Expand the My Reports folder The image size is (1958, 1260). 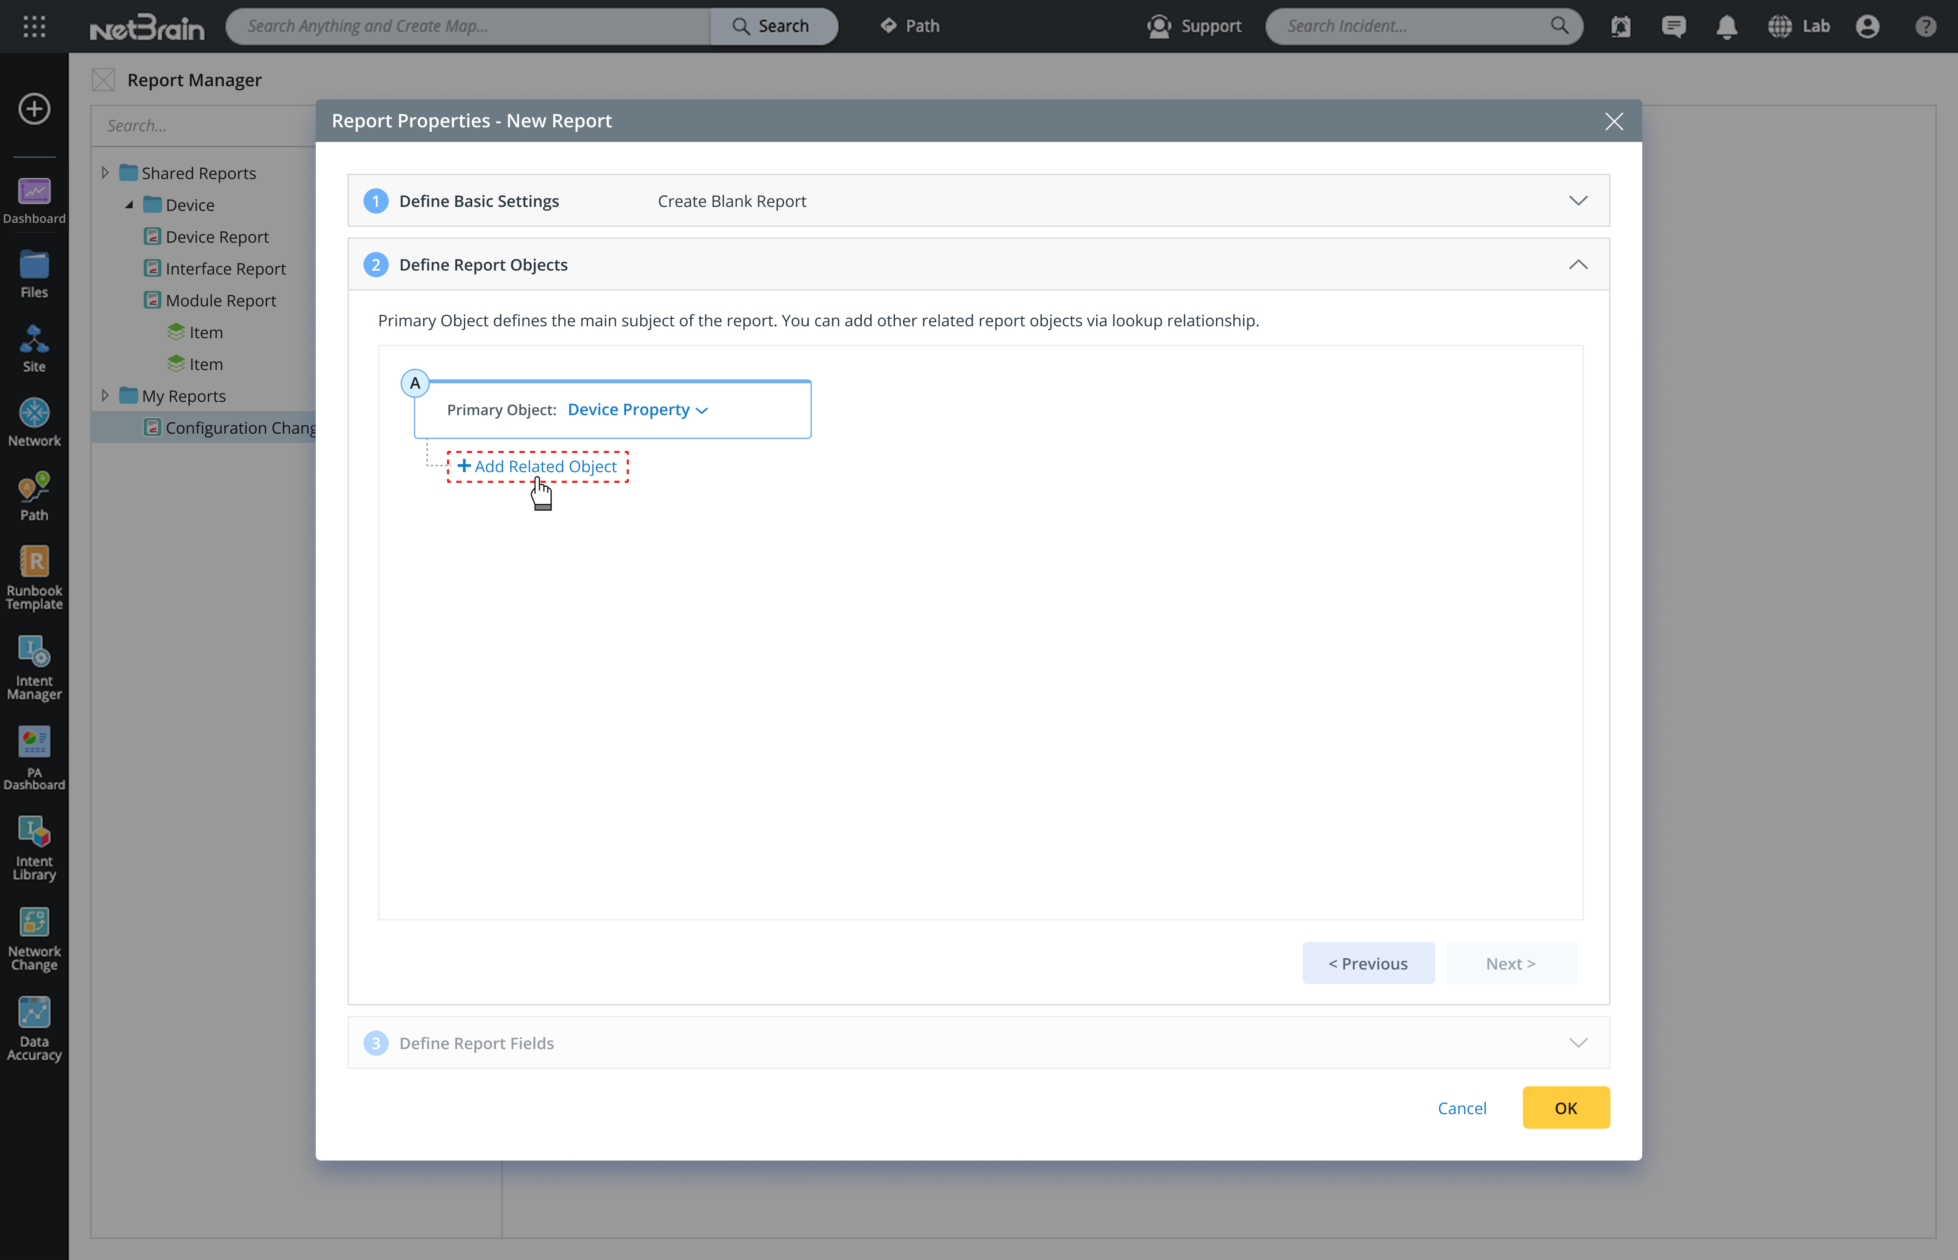(x=105, y=395)
